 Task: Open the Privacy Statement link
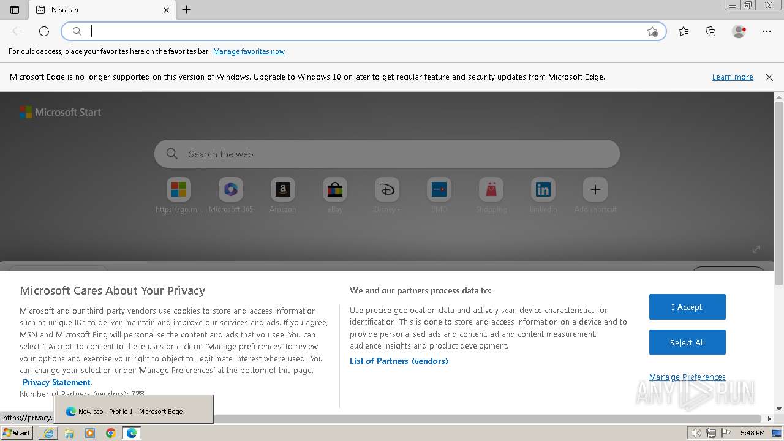click(x=56, y=382)
